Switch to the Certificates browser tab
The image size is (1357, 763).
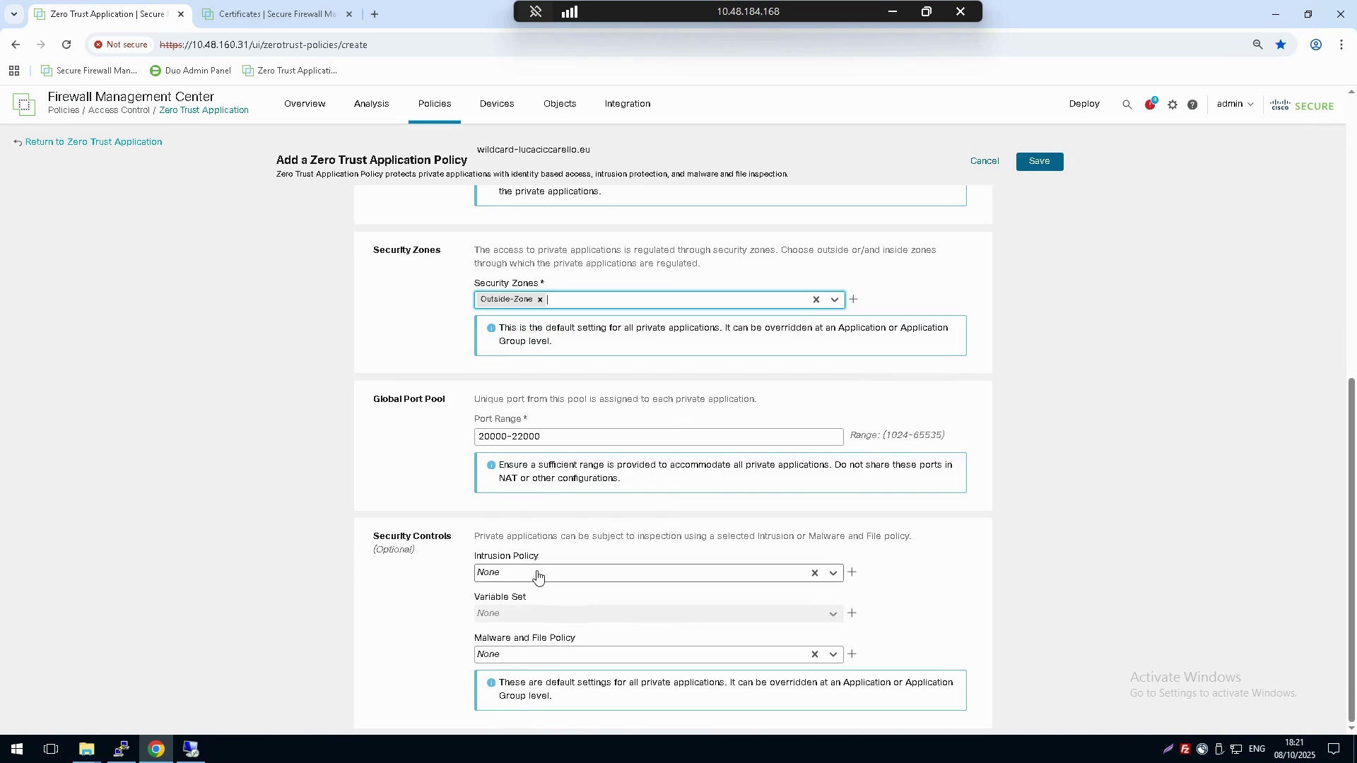(277, 14)
